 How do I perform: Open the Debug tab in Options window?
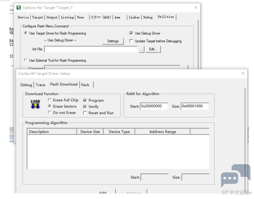point(148,17)
